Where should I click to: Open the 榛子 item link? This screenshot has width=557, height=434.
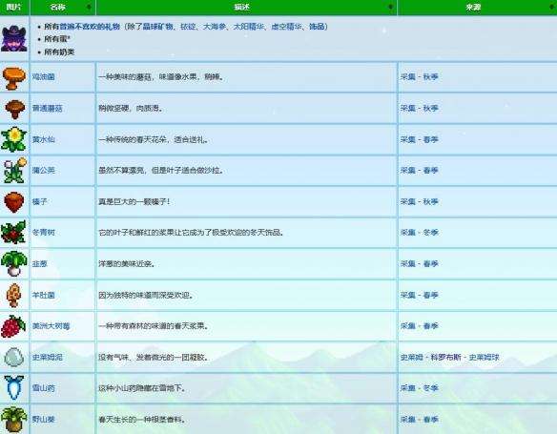click(39, 201)
